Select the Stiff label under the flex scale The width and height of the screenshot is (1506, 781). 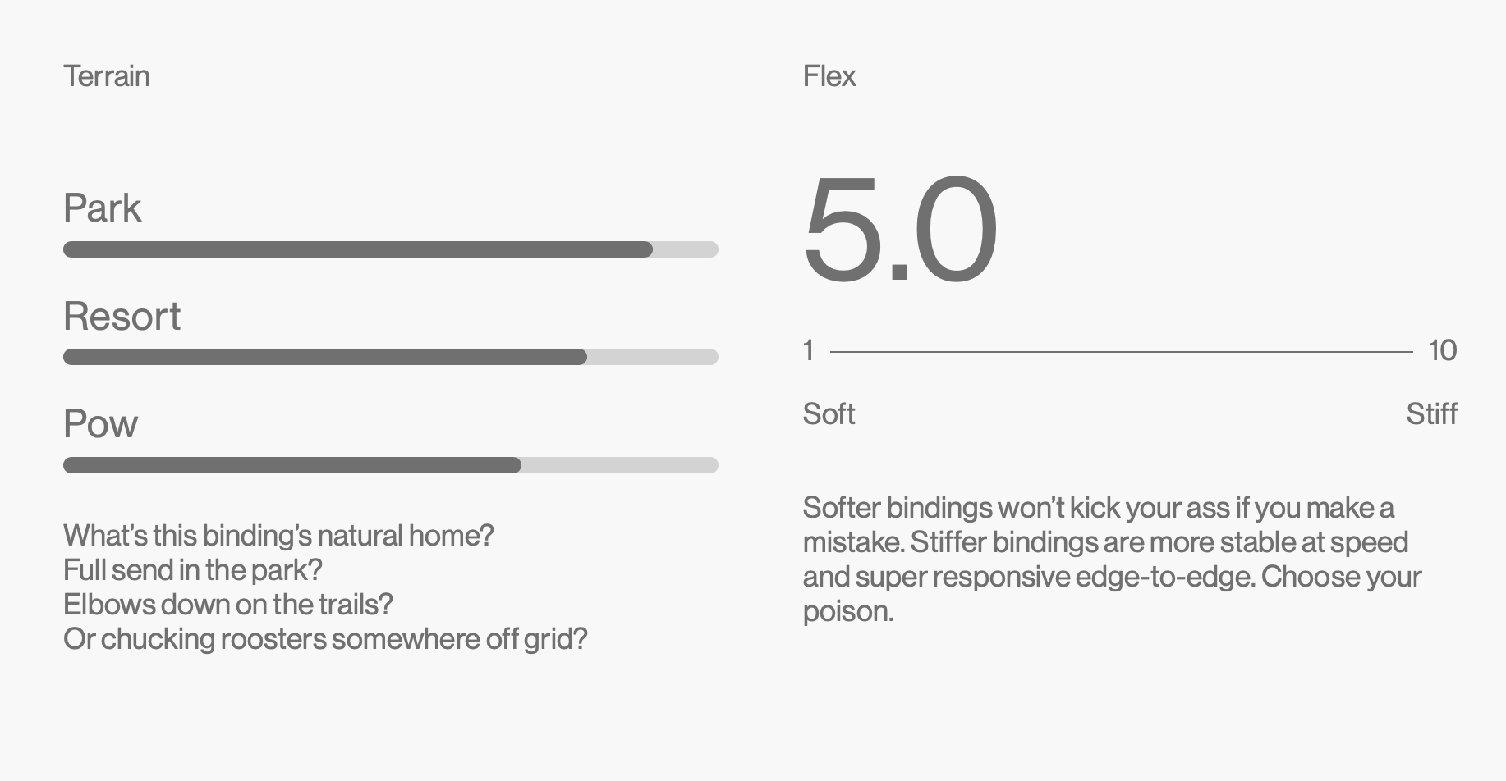(1431, 413)
